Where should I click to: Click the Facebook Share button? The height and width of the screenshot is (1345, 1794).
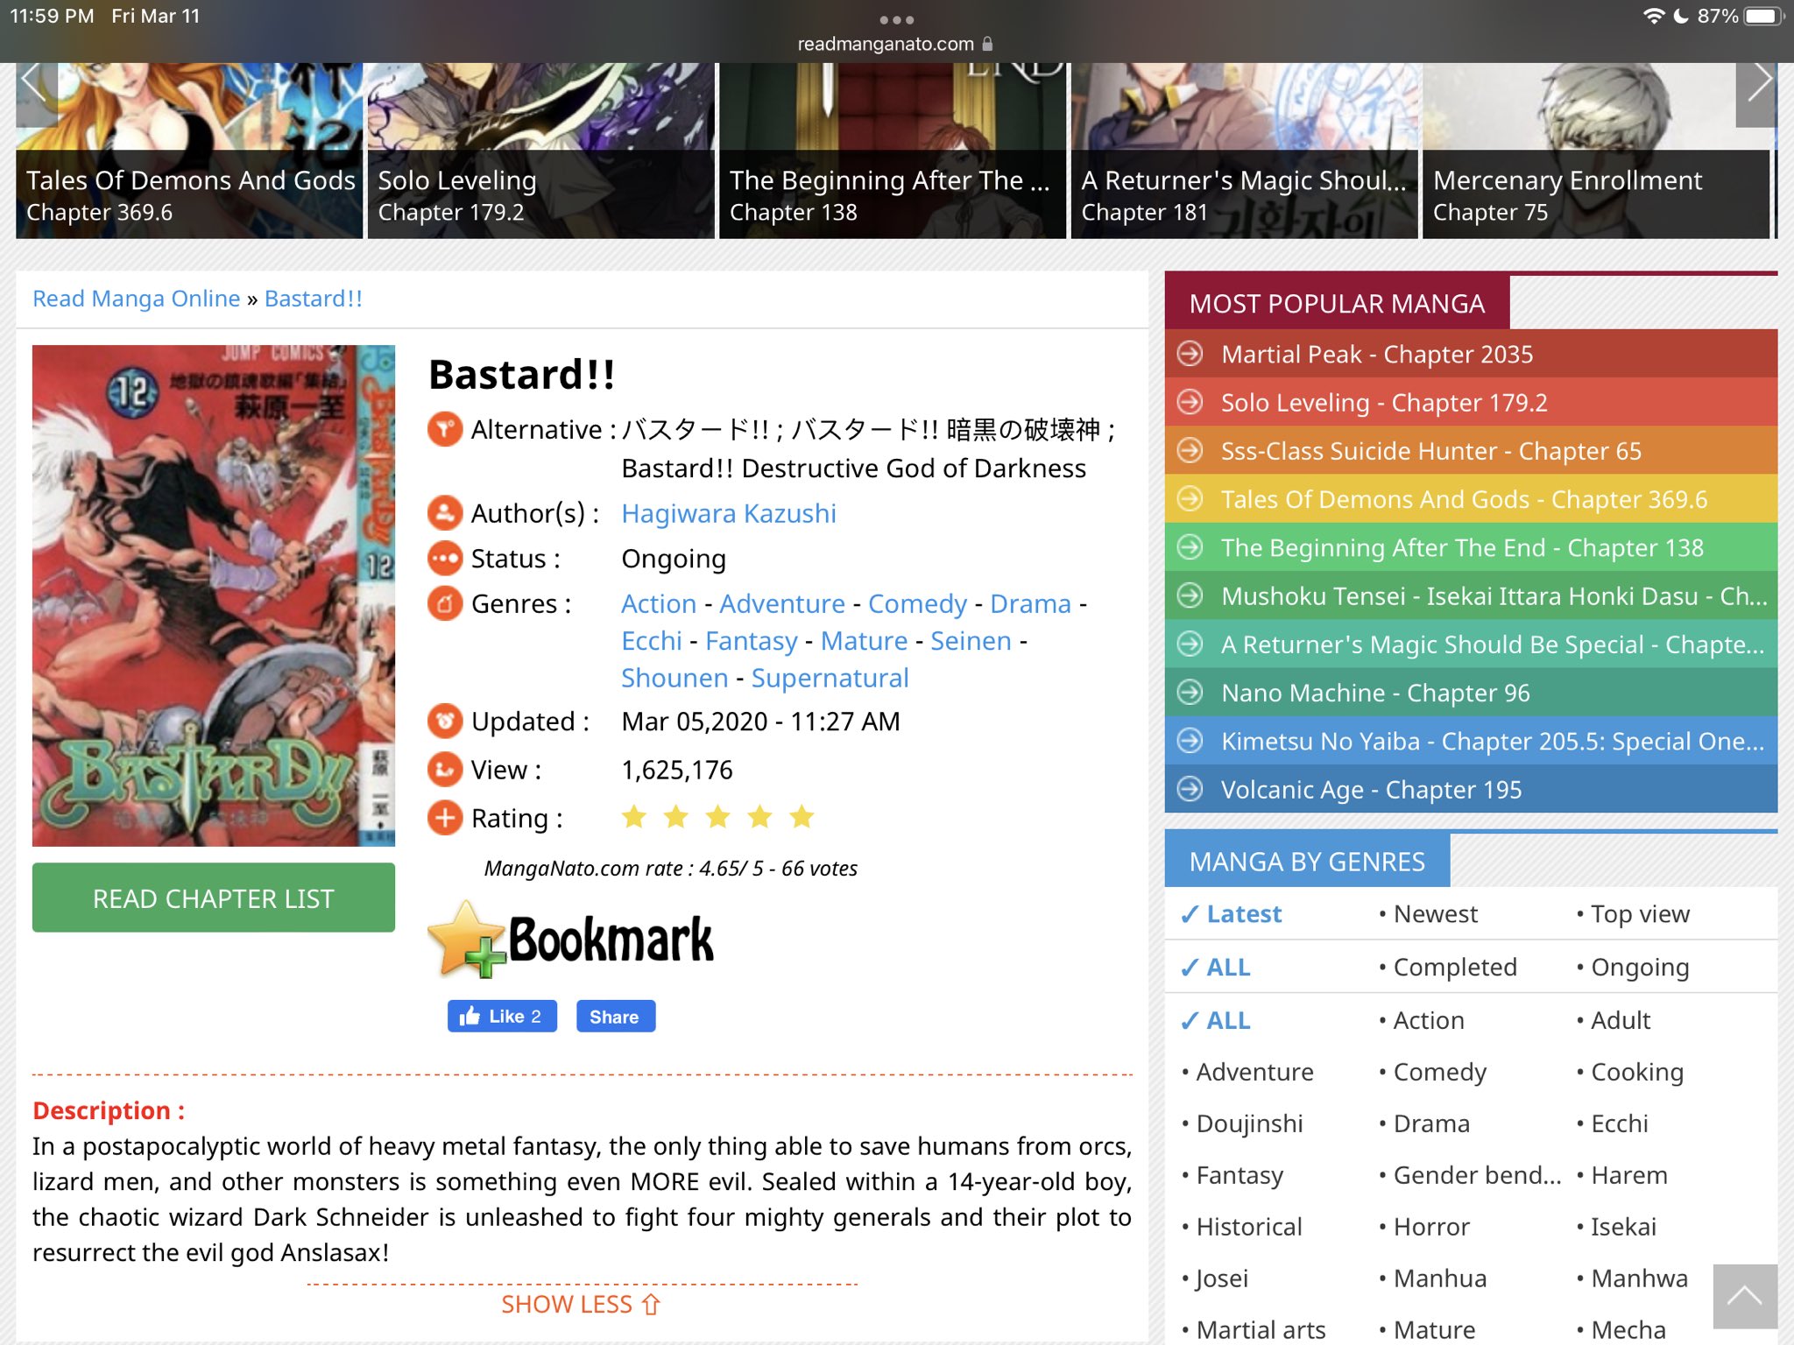coord(615,1017)
